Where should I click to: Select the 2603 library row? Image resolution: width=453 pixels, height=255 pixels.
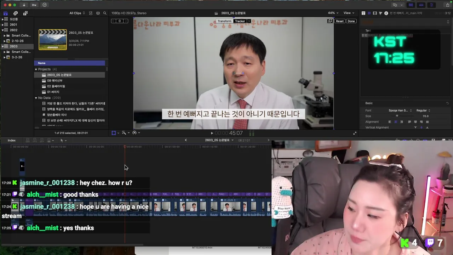(x=17, y=46)
